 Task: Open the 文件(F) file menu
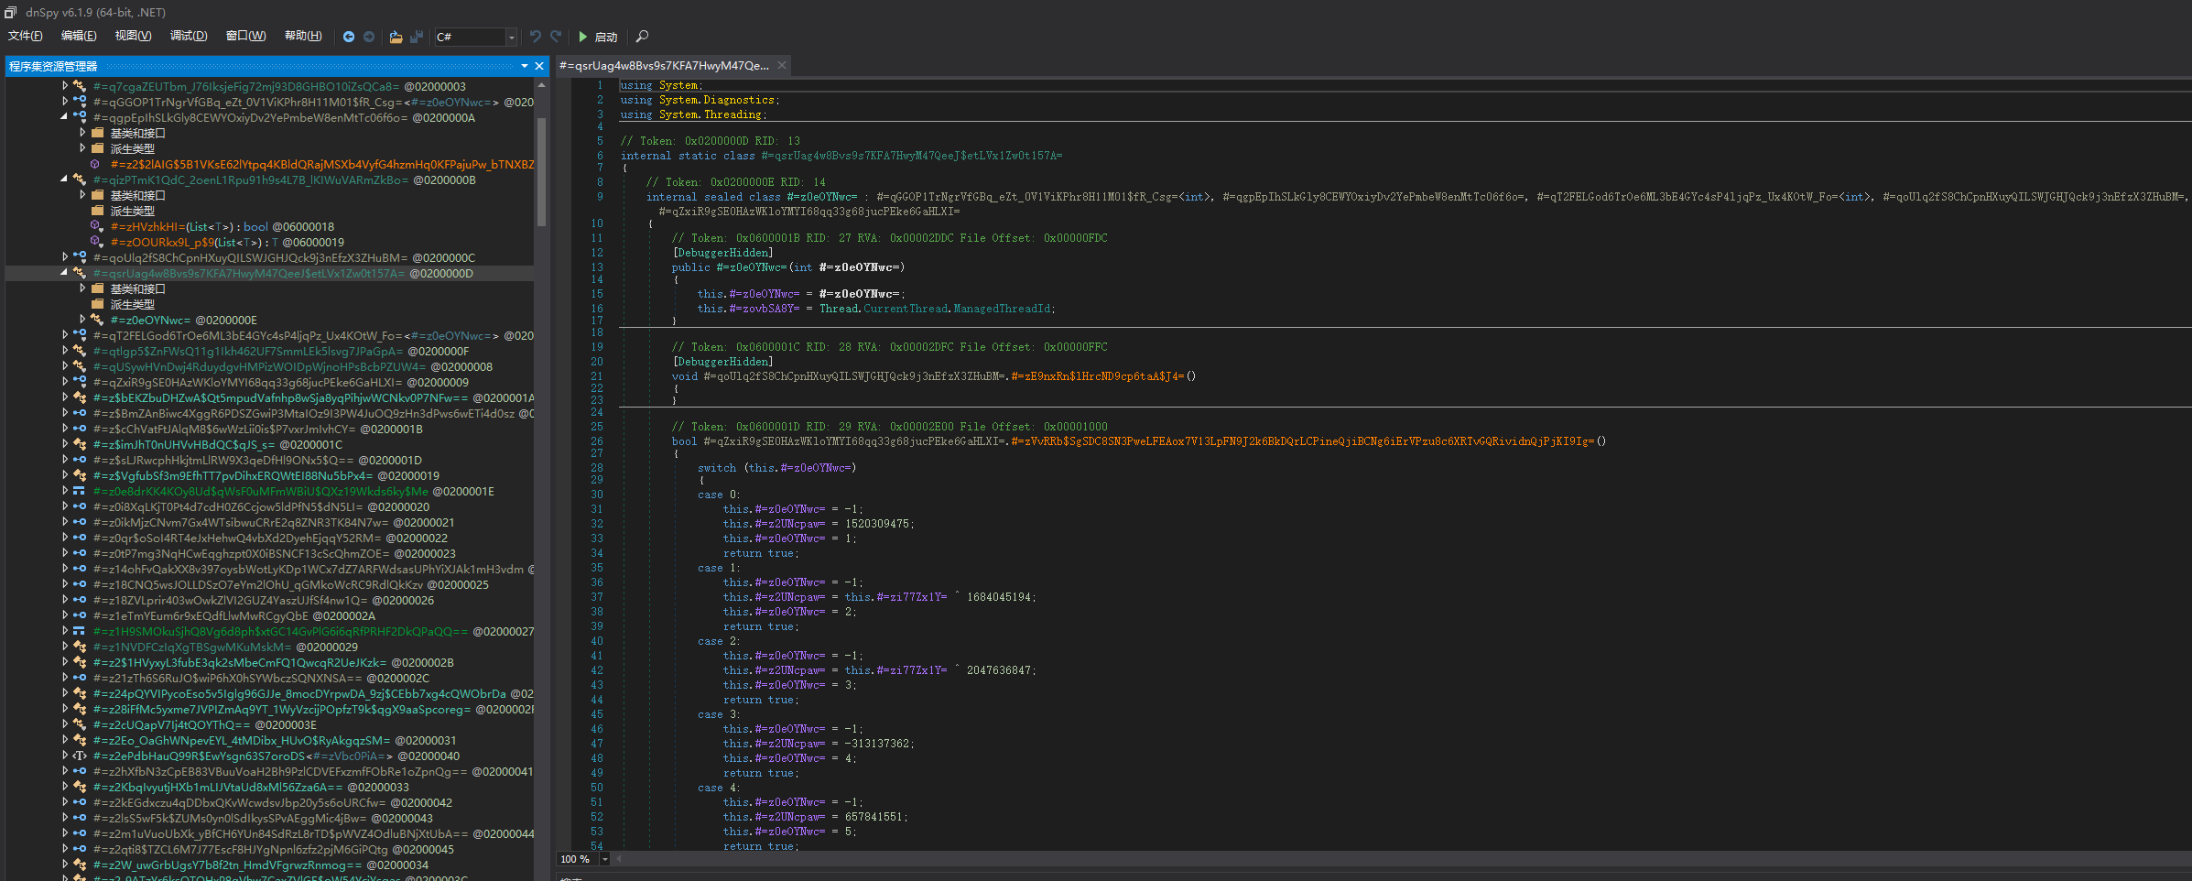point(26,36)
